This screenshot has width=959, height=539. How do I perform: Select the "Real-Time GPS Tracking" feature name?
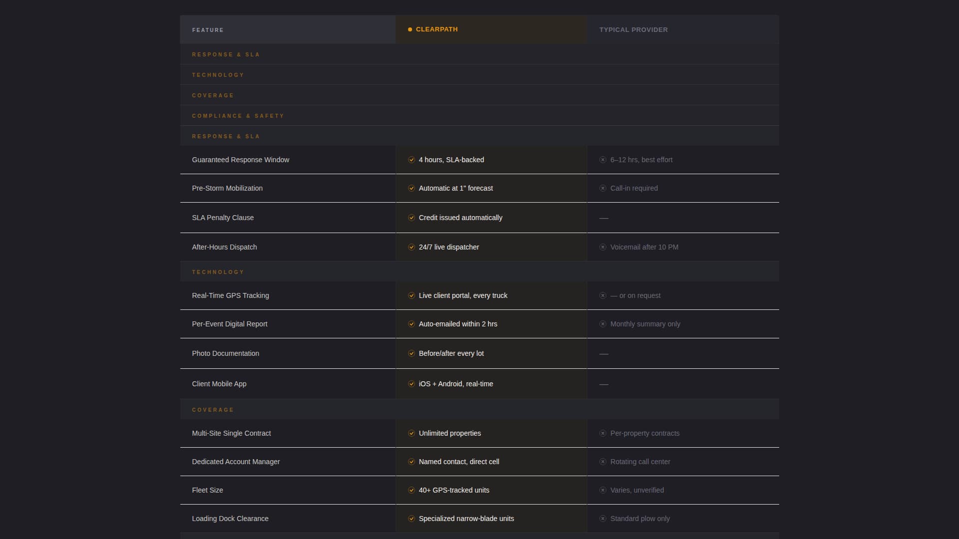tap(230, 295)
